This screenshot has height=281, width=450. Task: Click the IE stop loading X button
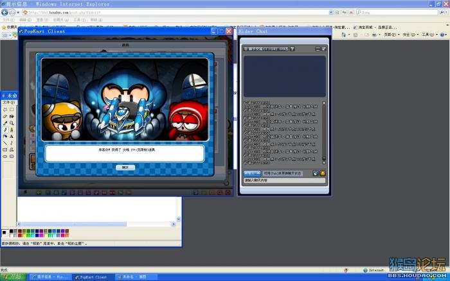351,13
